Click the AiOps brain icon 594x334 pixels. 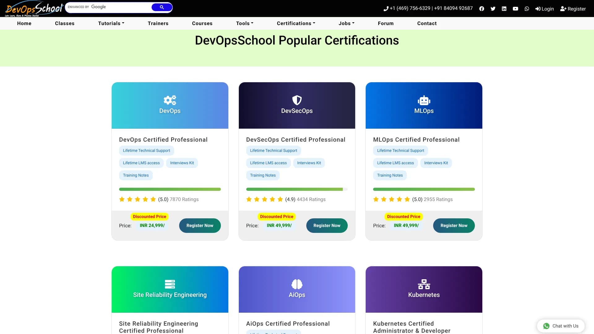coord(297,284)
